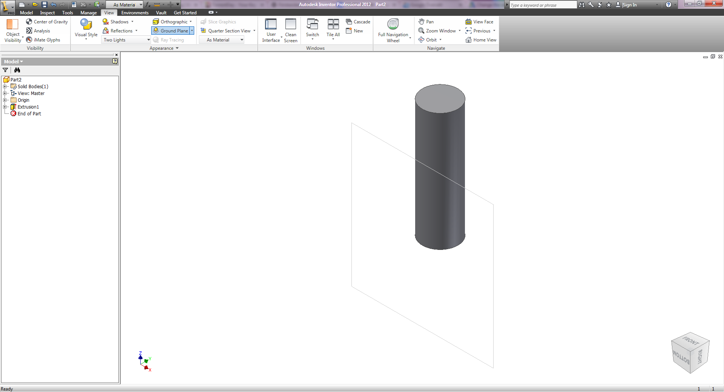Image resolution: width=724 pixels, height=392 pixels.
Task: Click the binoculars find icon in browser
Action: tap(17, 70)
